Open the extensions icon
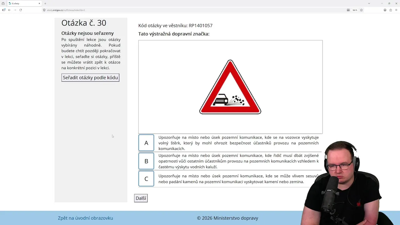 [x=391, y=10]
